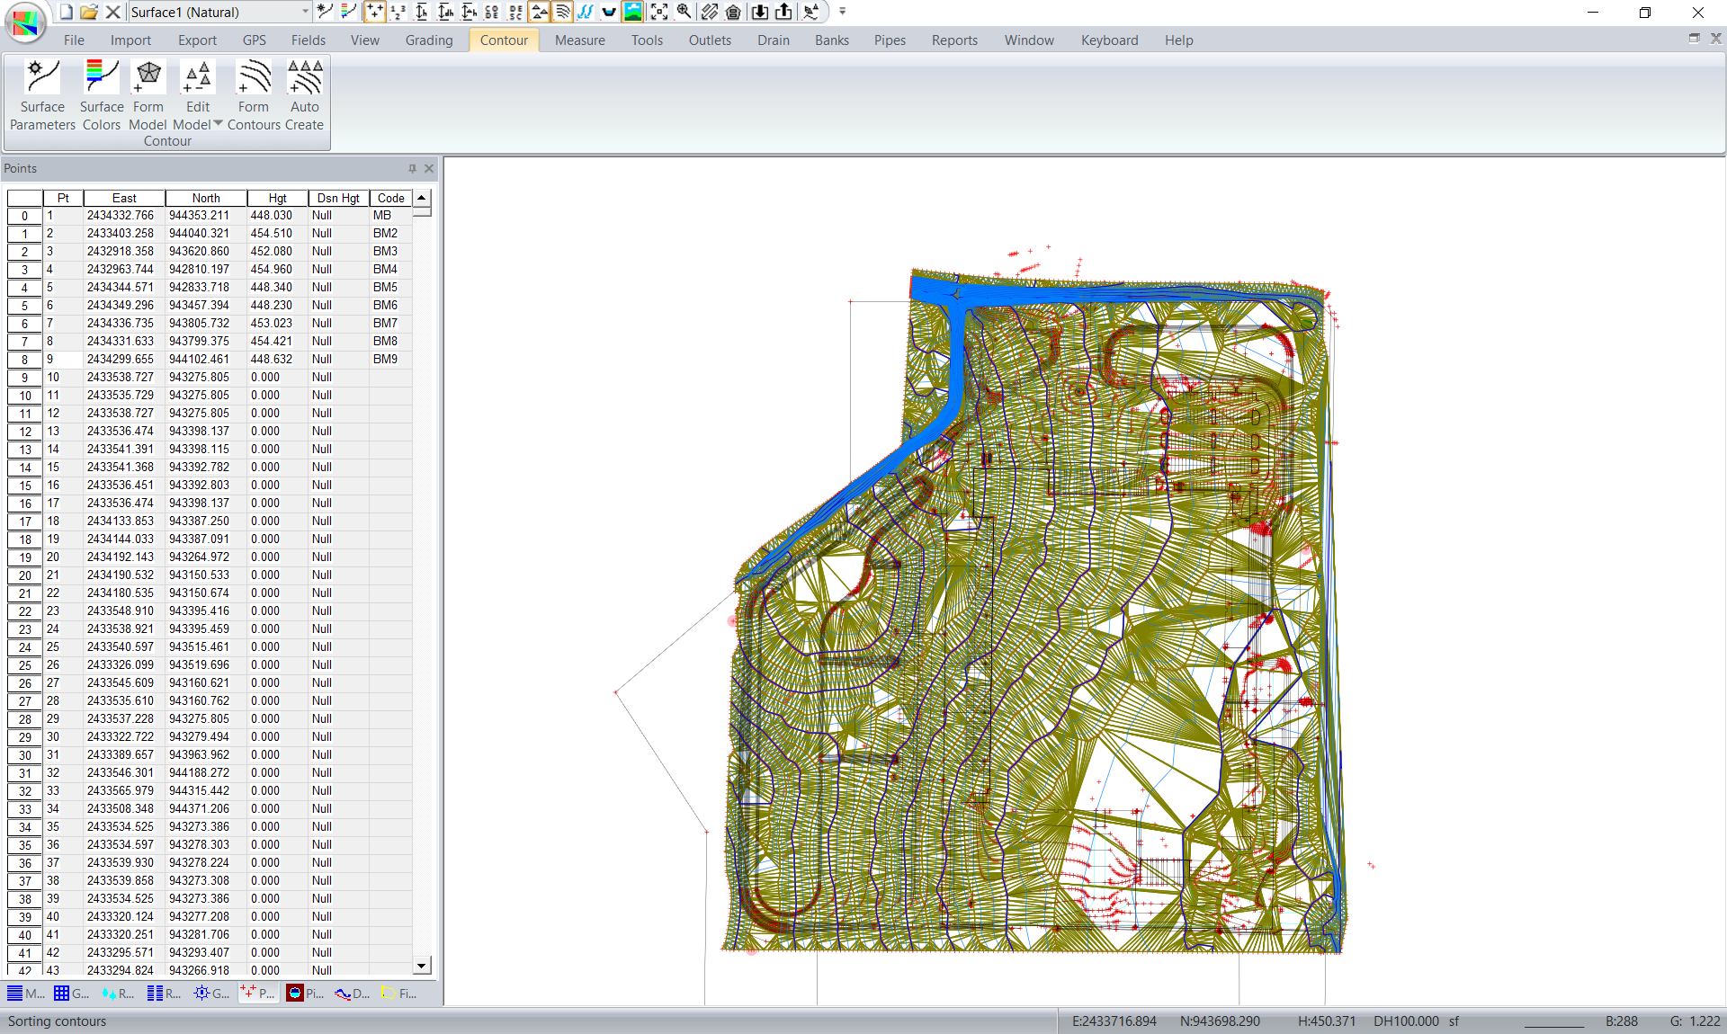Click the Code column header

(390, 198)
